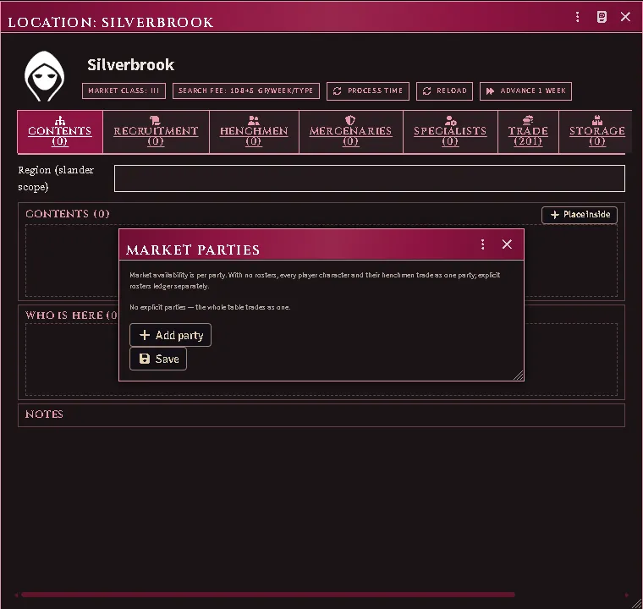643x609 pixels.
Task: Close the Location: Silverbrook window
Action: pos(625,17)
